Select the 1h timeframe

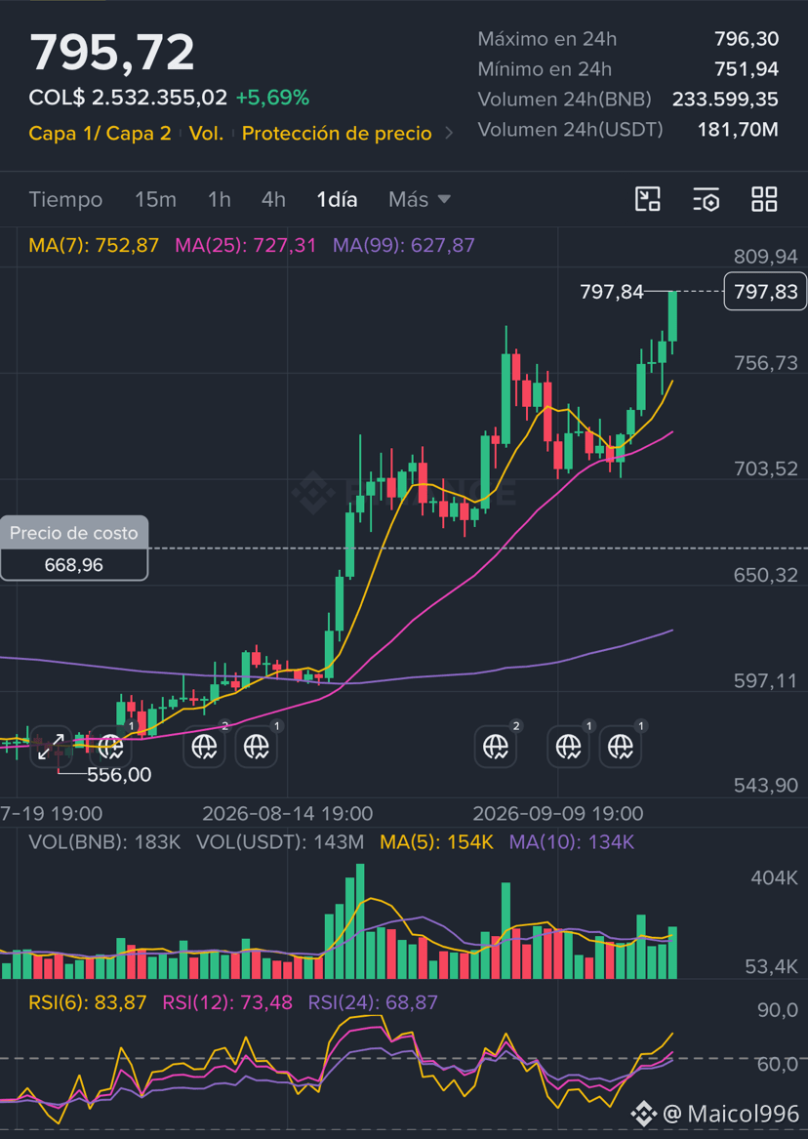click(x=220, y=199)
